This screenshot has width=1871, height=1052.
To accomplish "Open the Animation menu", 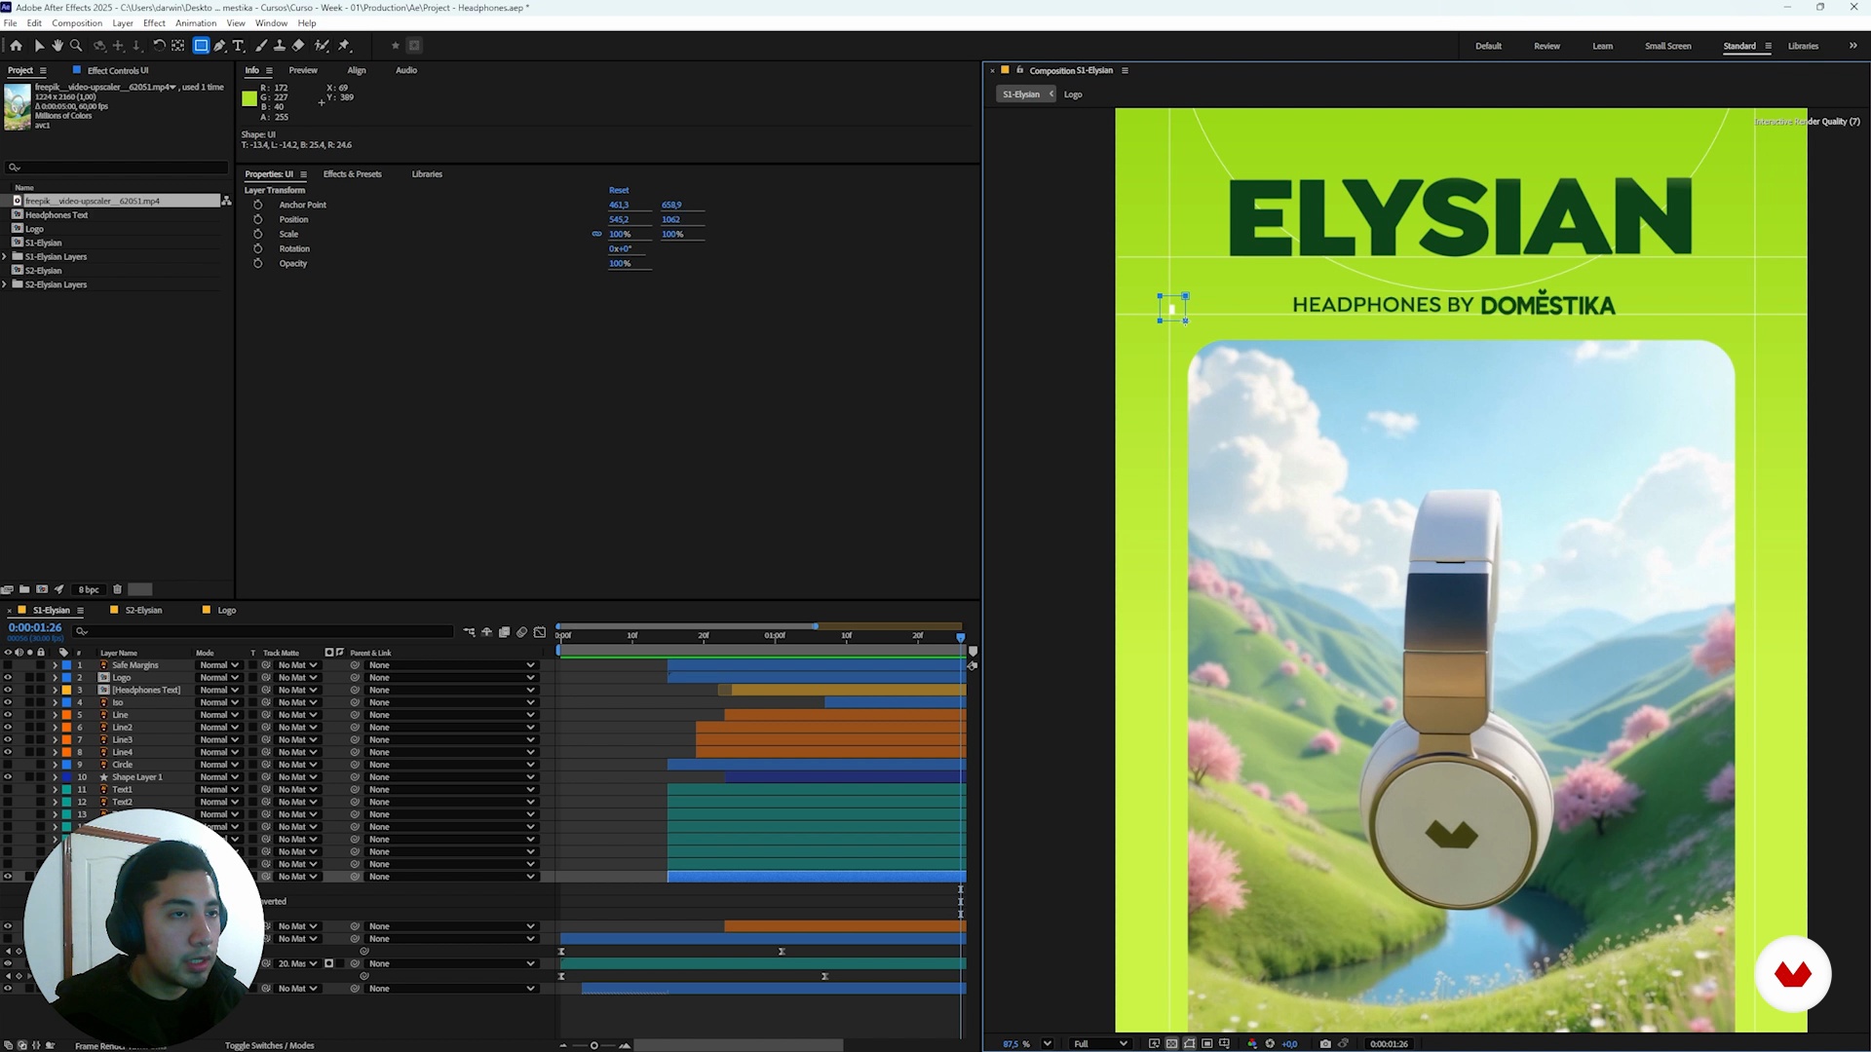I will tap(196, 23).
